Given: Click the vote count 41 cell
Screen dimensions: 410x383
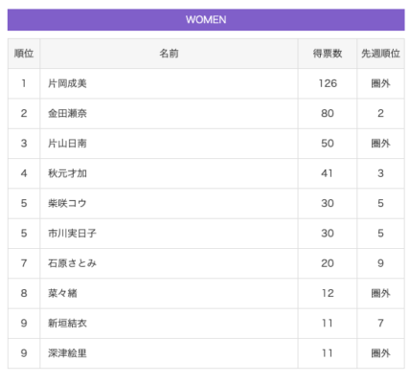Looking at the screenshot, I should 328,173.
